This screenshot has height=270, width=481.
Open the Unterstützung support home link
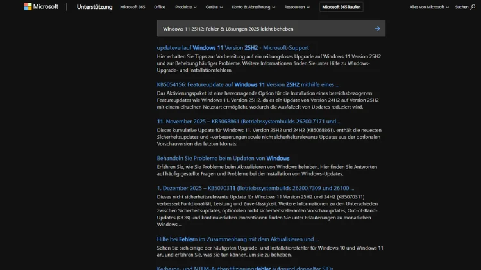tap(94, 7)
